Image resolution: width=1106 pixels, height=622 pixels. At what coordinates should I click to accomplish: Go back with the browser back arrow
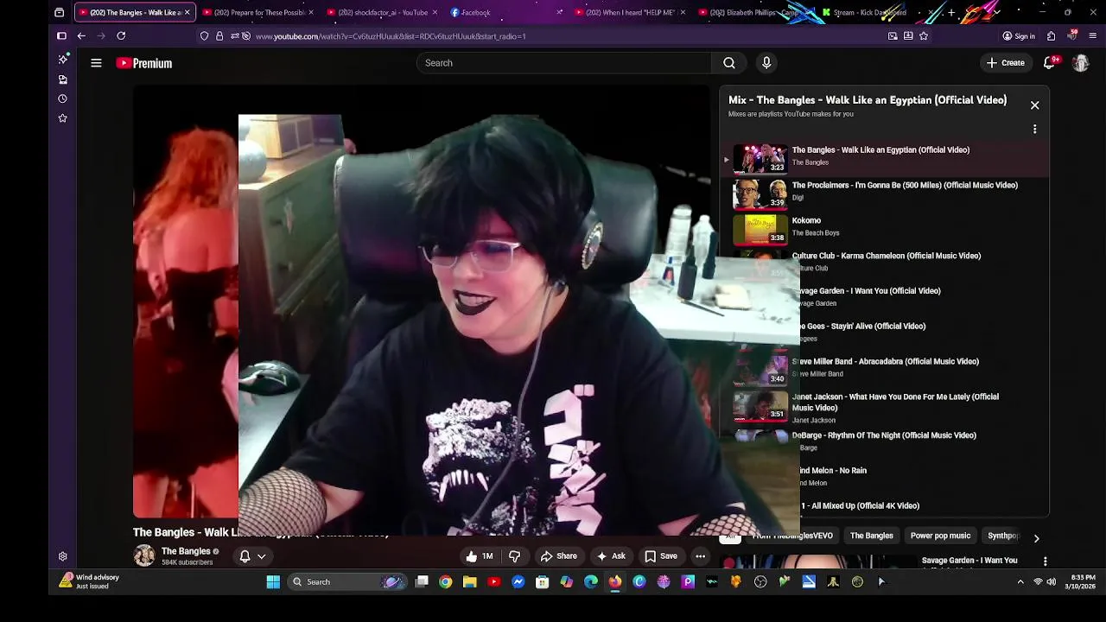(81, 36)
